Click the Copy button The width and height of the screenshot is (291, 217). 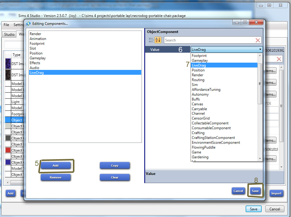point(115,165)
